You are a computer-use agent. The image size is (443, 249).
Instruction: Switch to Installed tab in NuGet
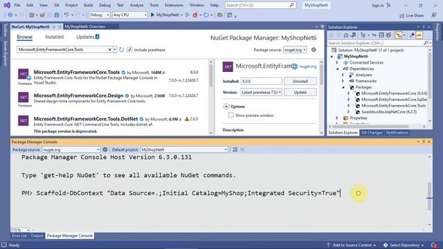(54, 37)
